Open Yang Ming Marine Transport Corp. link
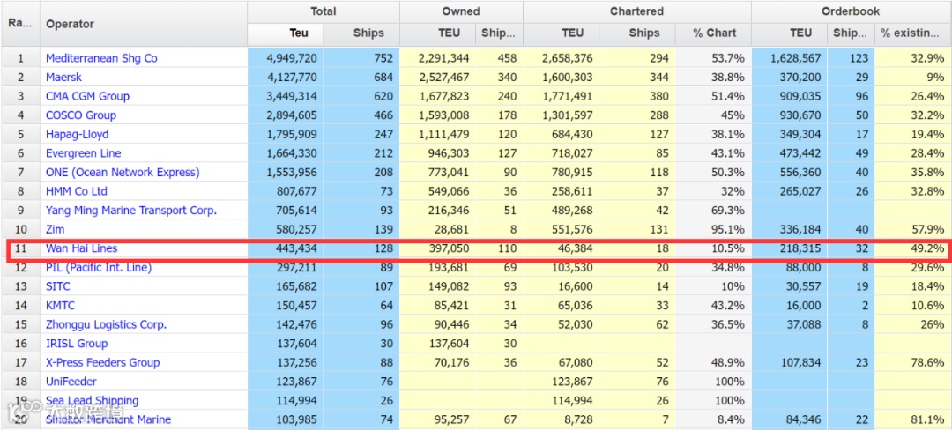The image size is (952, 430). (131, 211)
